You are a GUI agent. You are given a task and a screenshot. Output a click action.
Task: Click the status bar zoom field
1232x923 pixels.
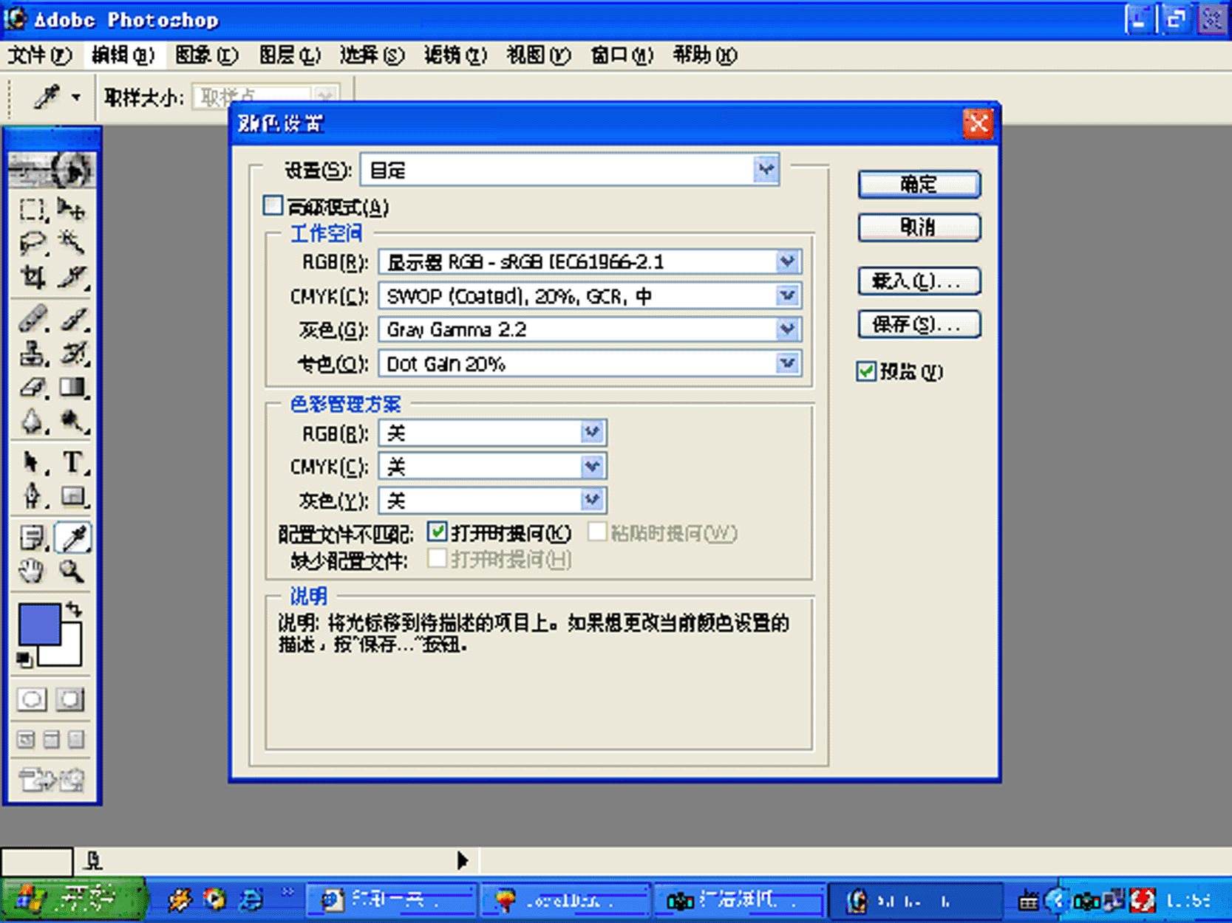pos(37,861)
